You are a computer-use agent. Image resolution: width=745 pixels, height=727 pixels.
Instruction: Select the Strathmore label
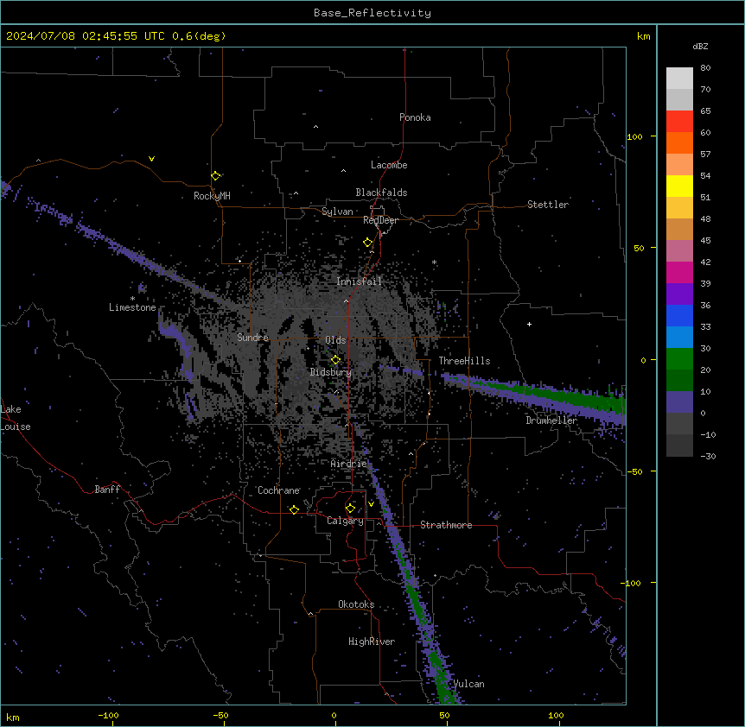(x=446, y=525)
